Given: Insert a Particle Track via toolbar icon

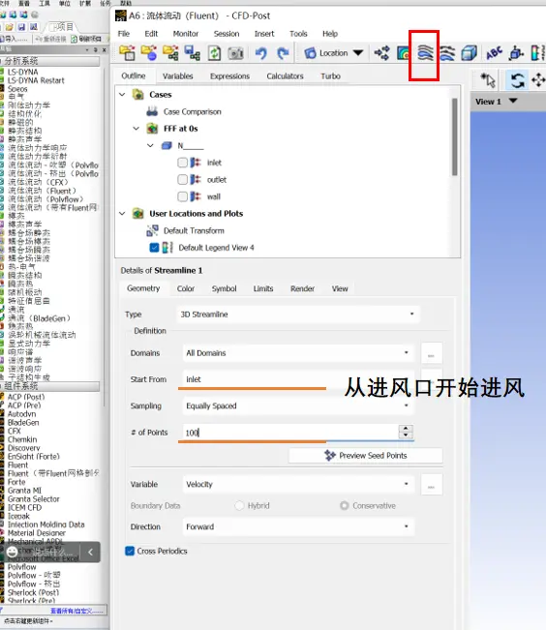Looking at the screenshot, I should (447, 53).
